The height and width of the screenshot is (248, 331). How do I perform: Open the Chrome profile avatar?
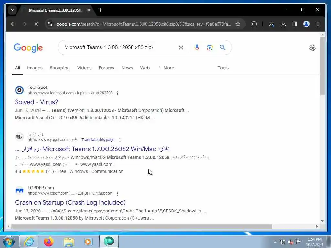click(306, 24)
